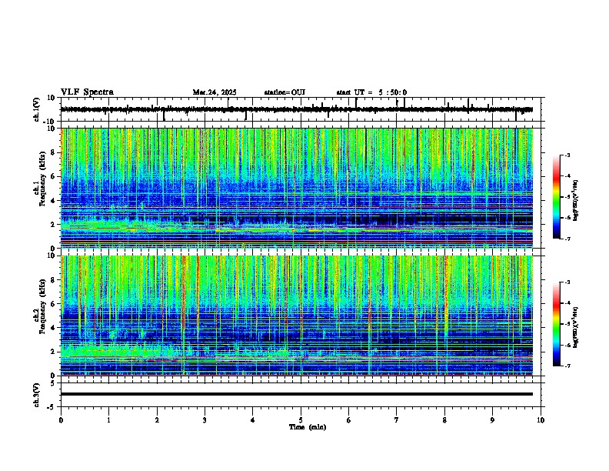The width and height of the screenshot is (609, 471).
Task: Click the '6' kHz tick of ch.2 spectrogram
Action: point(54,303)
